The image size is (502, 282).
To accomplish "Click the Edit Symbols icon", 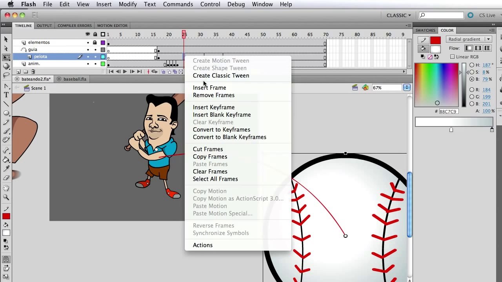I will pyautogui.click(x=365, y=88).
